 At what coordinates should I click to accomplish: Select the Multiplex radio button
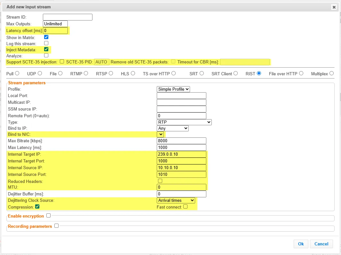[x=331, y=73]
